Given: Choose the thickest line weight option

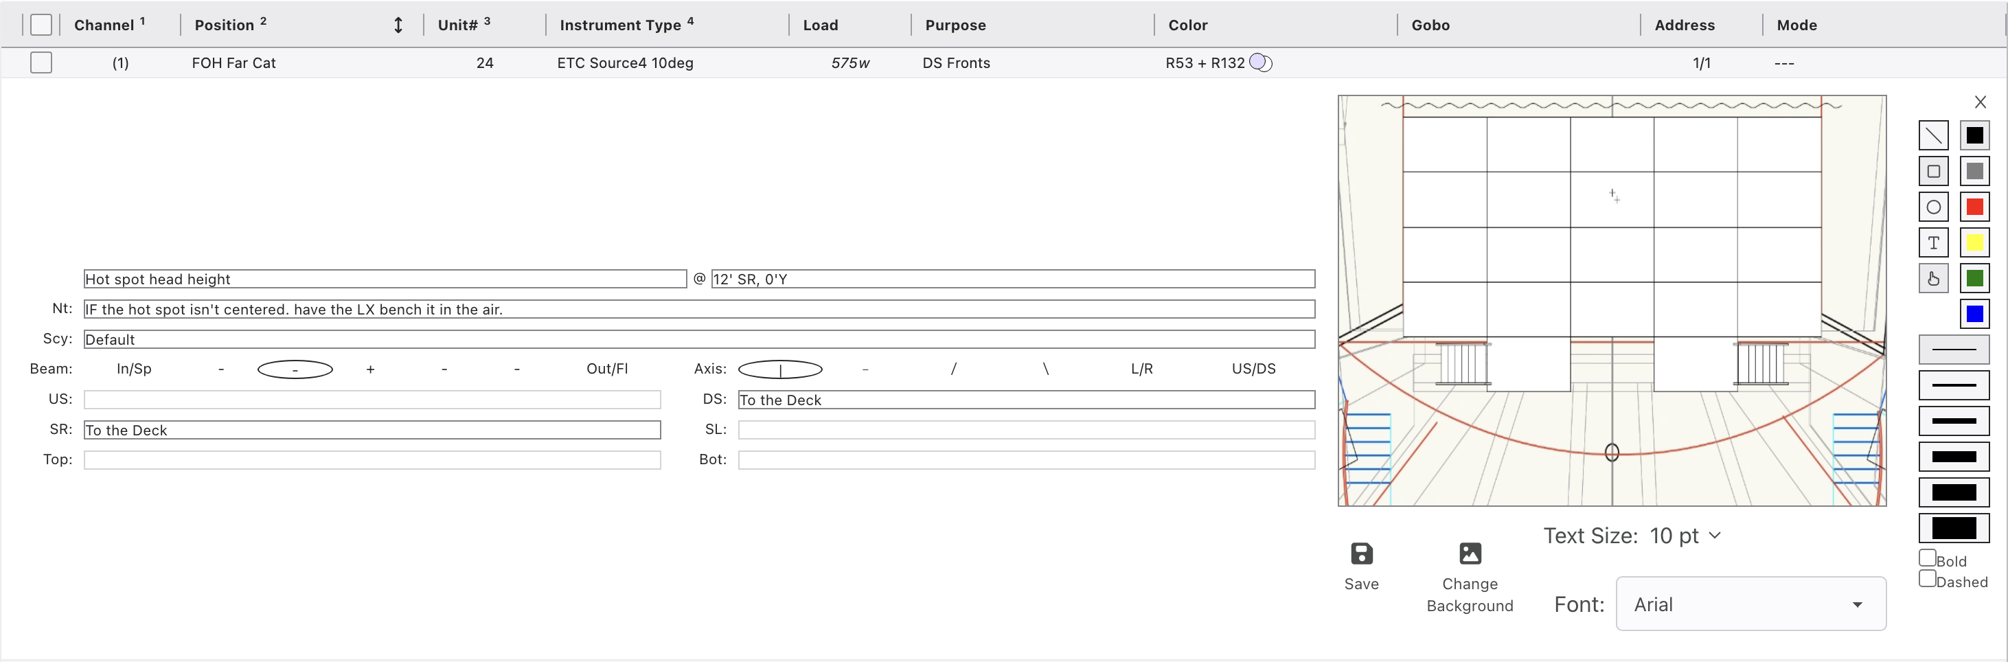Looking at the screenshot, I should tap(1954, 529).
